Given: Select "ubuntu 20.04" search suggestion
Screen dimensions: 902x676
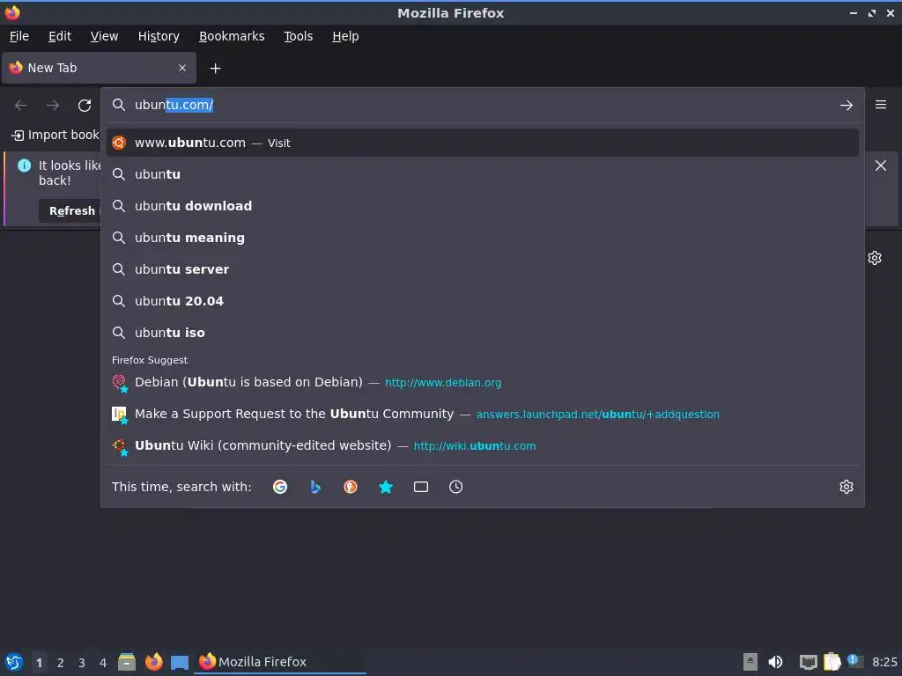Looking at the screenshot, I should 483,301.
